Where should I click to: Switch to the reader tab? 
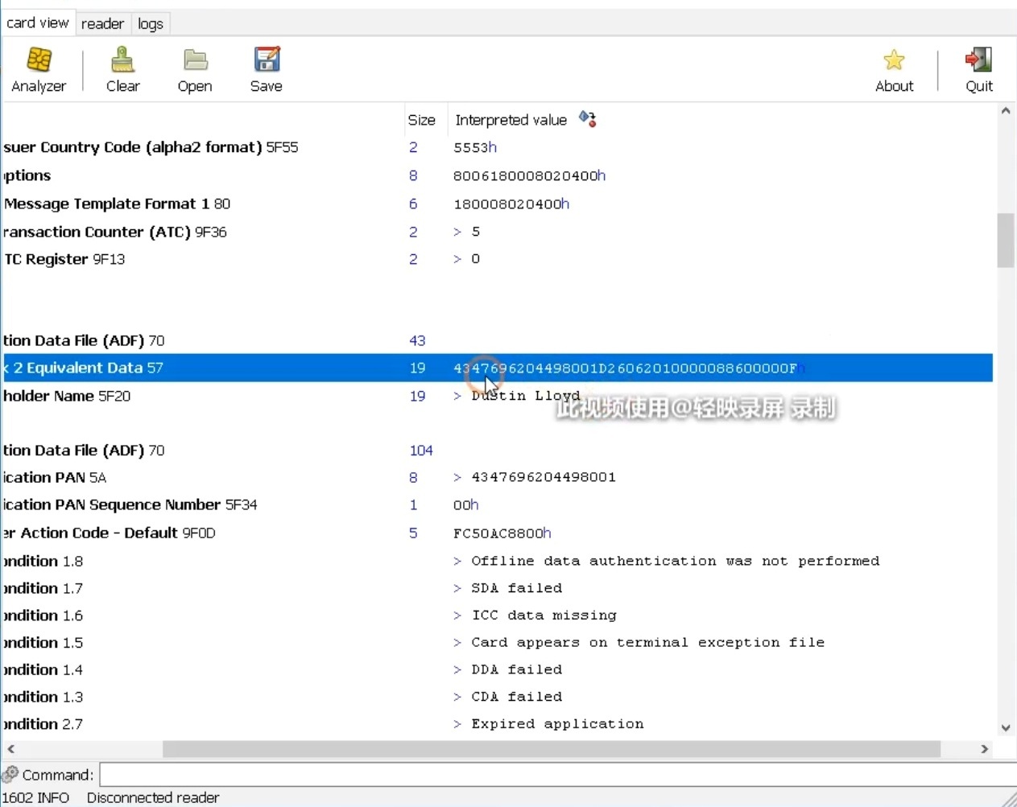102,23
